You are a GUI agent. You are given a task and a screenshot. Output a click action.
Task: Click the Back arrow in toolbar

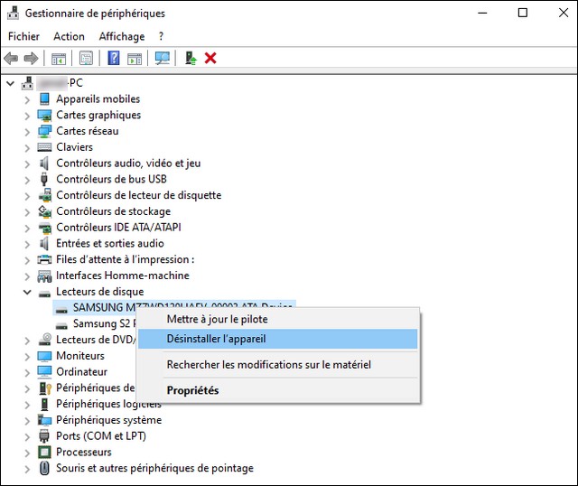tap(12, 59)
